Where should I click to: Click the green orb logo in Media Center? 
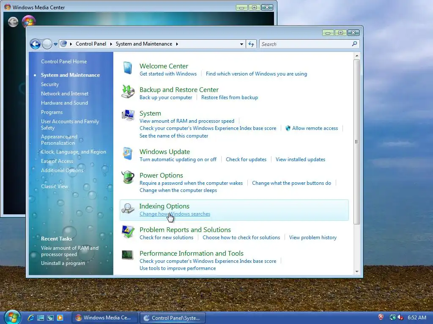click(x=29, y=21)
